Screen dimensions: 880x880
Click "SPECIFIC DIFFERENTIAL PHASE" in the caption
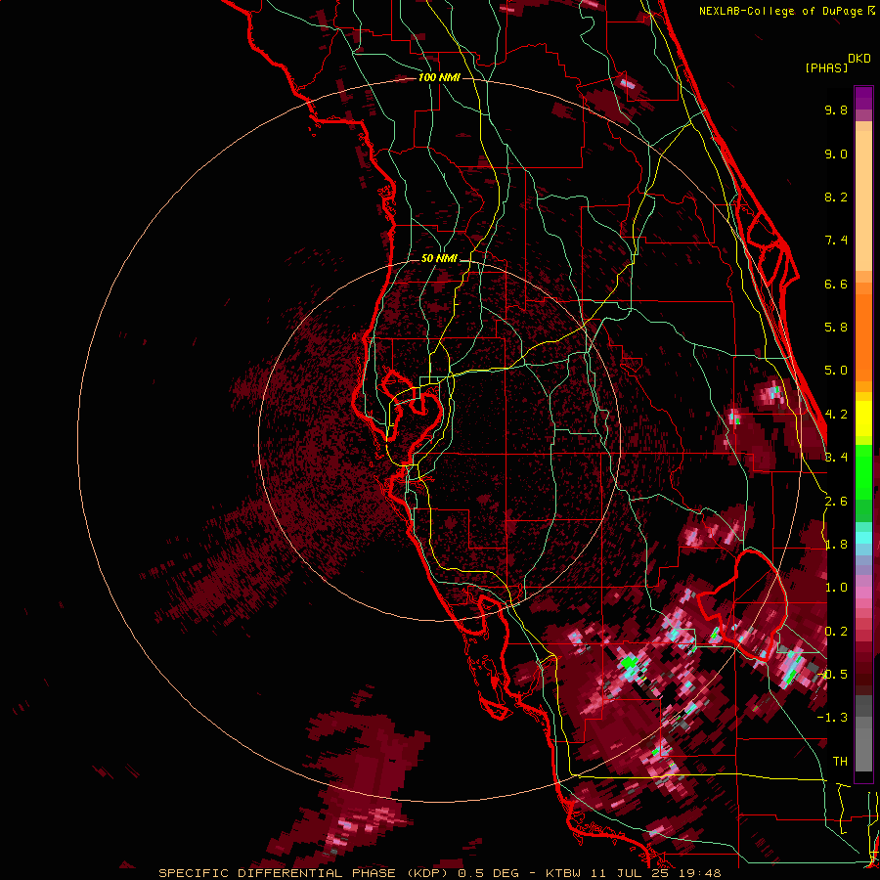click(277, 873)
